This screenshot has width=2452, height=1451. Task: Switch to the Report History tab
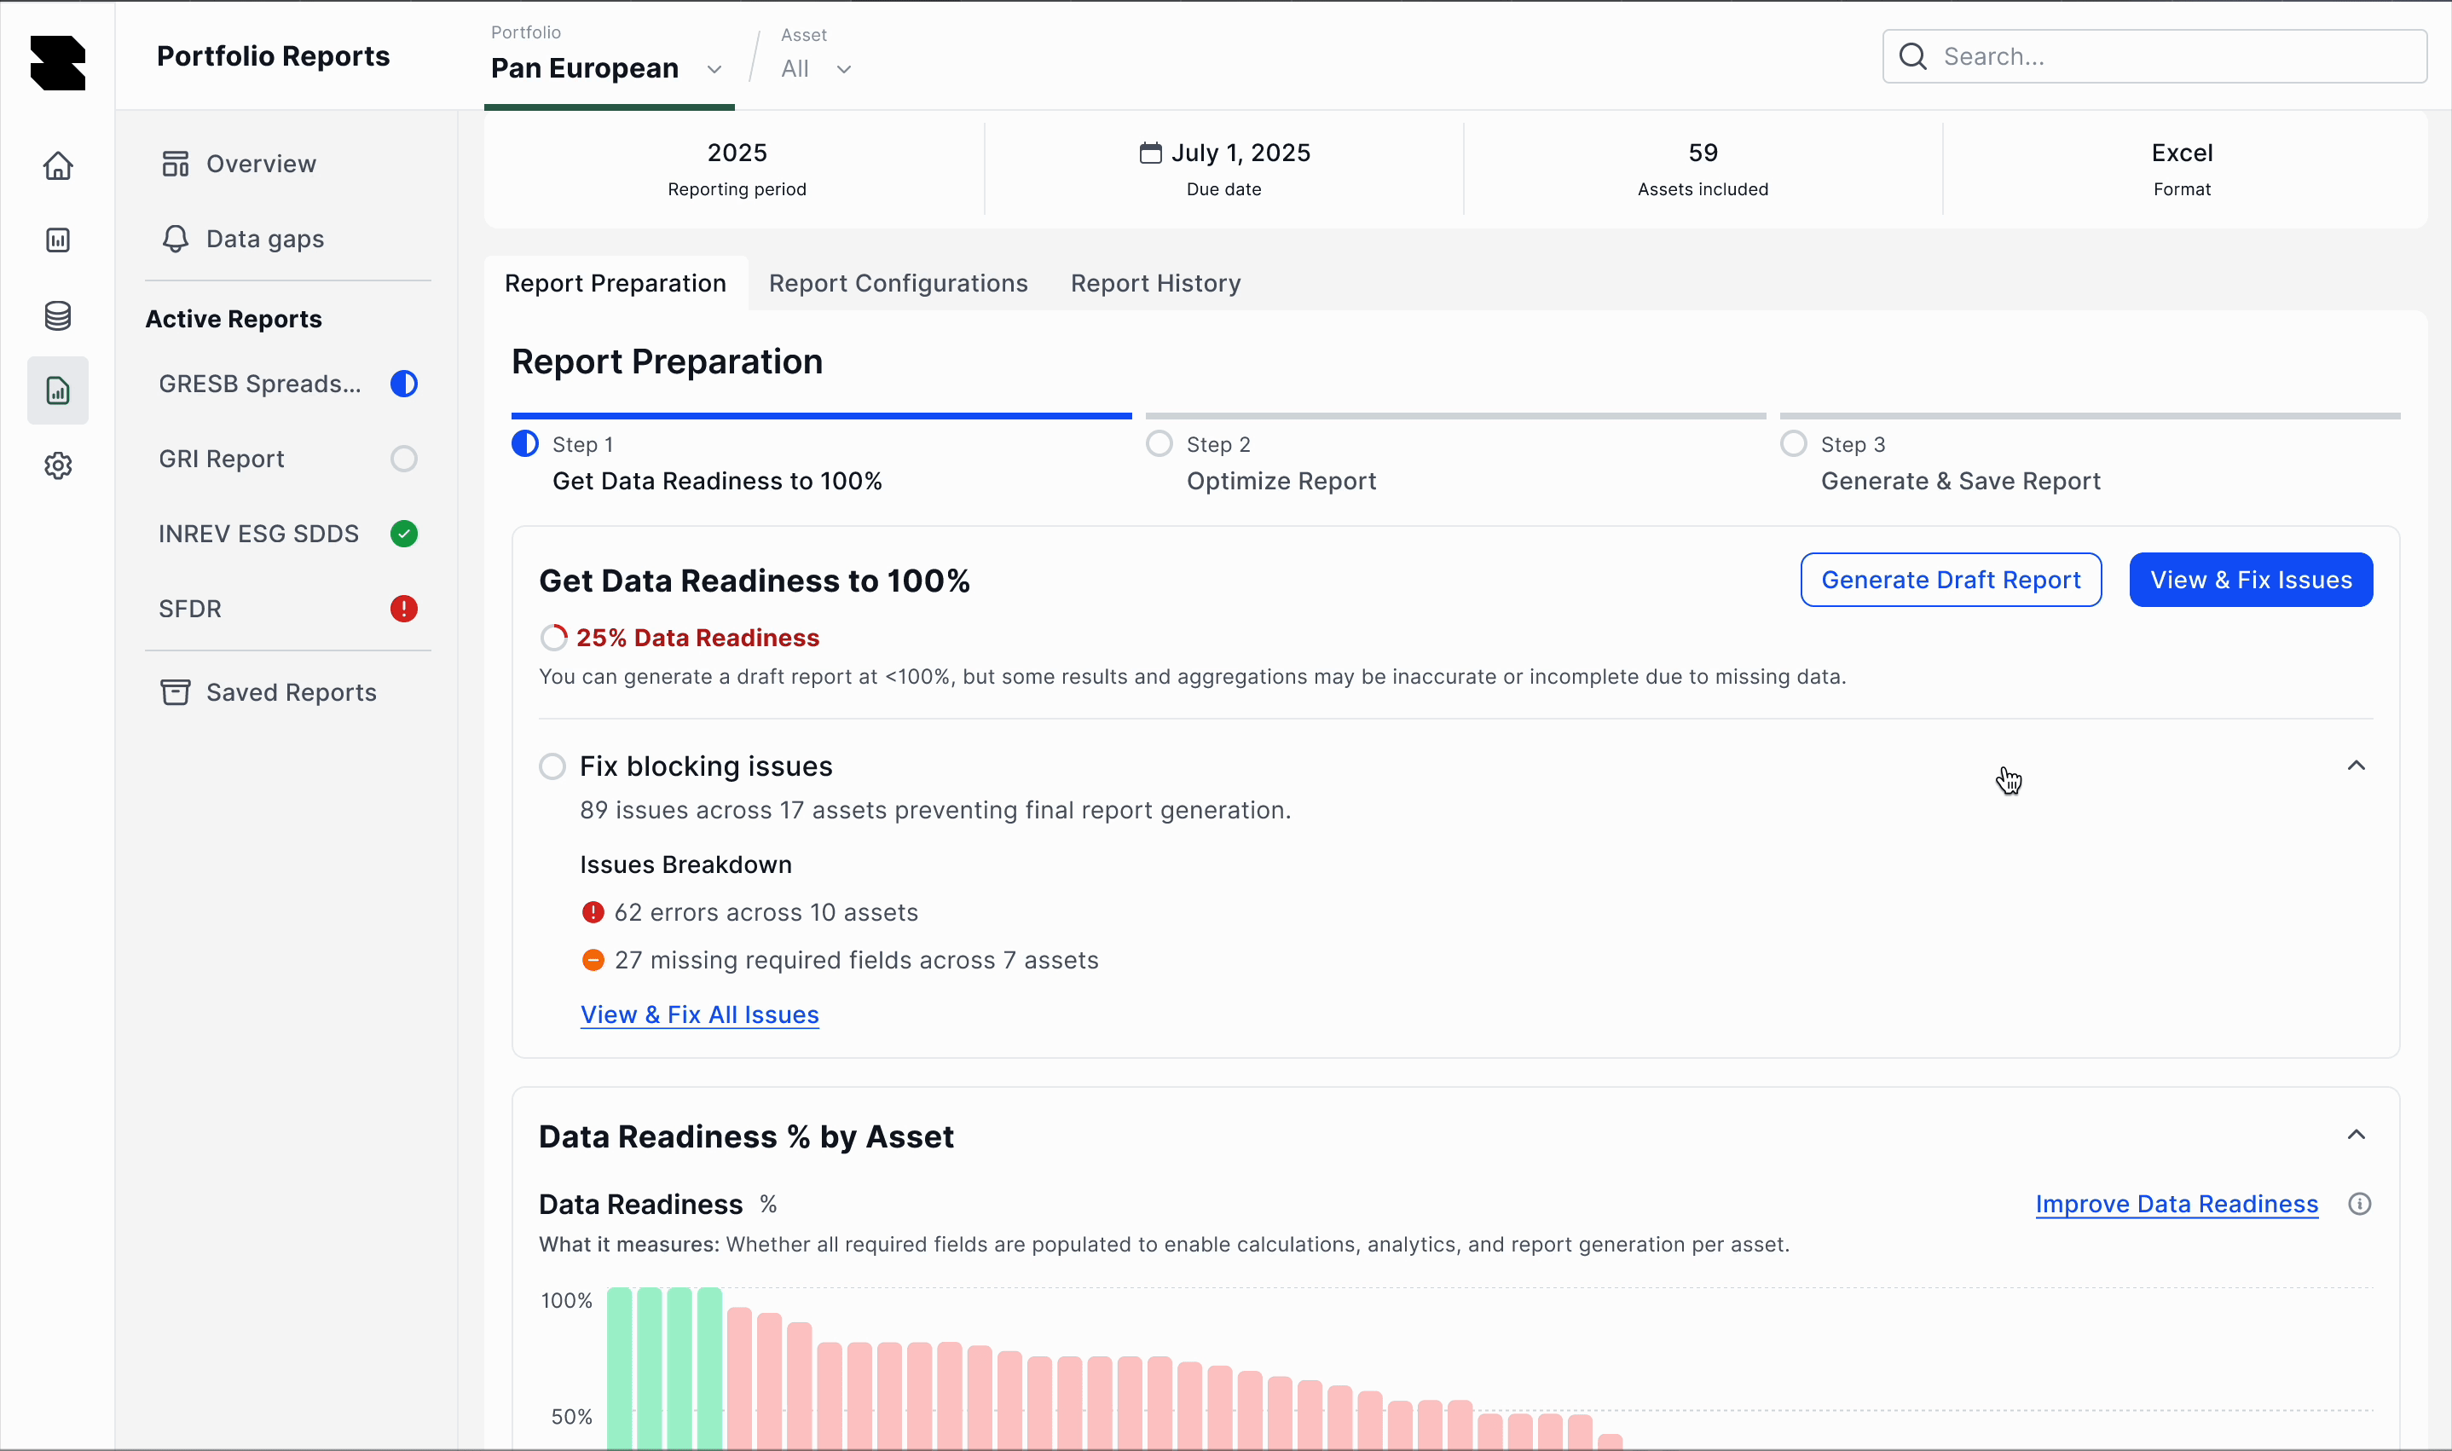tap(1155, 284)
